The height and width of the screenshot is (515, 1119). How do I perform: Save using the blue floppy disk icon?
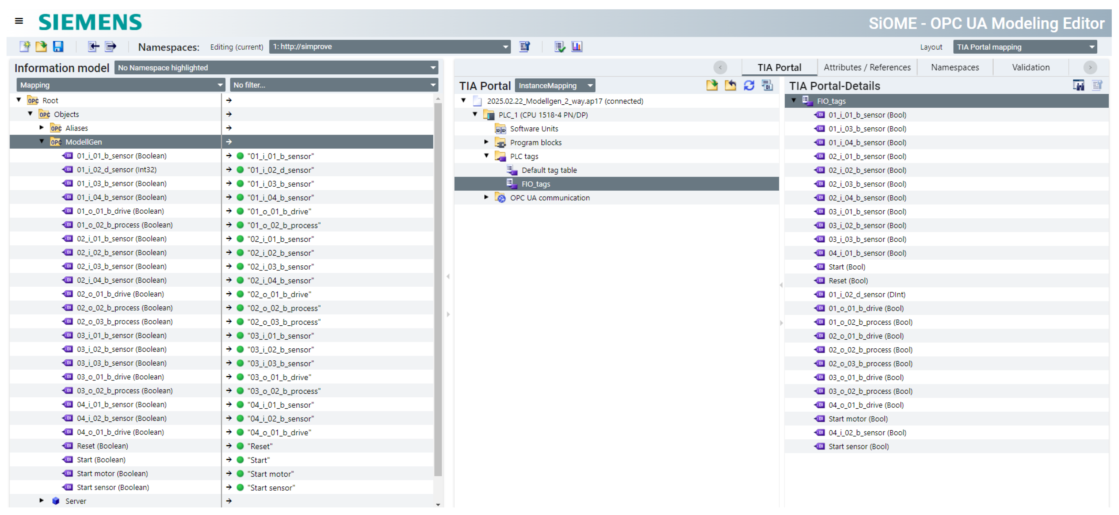click(x=58, y=46)
